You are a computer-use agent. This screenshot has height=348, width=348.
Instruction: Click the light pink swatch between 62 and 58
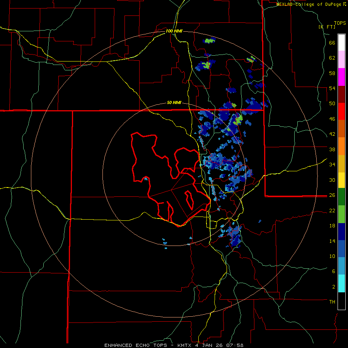[x=341, y=60]
